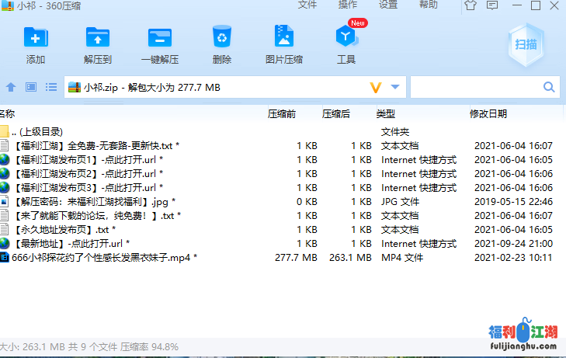
Task: Select the 【永久地址发布页】.txt file row
Action: pos(62,229)
